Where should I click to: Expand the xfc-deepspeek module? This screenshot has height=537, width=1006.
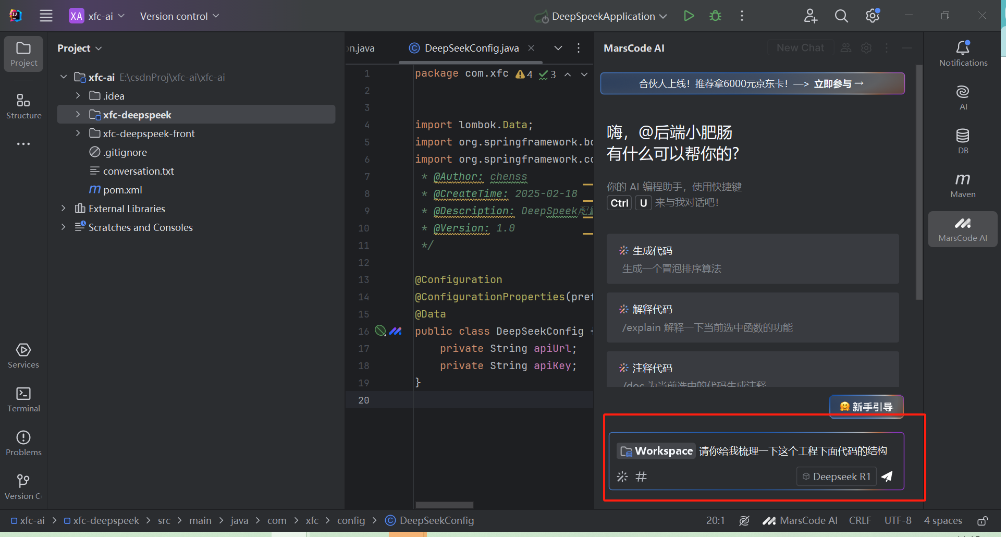[78, 114]
